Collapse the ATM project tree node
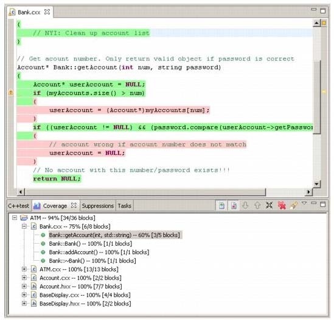This screenshot has height=320, width=334. click(14, 218)
